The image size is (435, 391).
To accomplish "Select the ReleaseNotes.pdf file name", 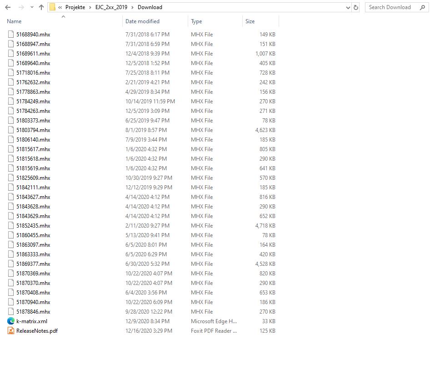I will (37, 331).
